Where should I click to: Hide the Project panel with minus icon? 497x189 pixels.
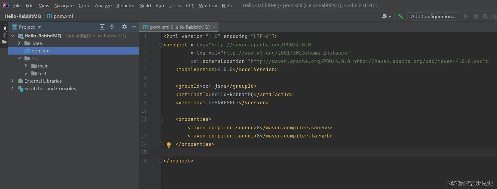click(x=134, y=27)
